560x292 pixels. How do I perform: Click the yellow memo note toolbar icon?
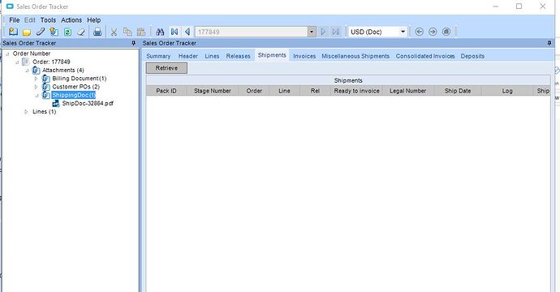(27, 32)
